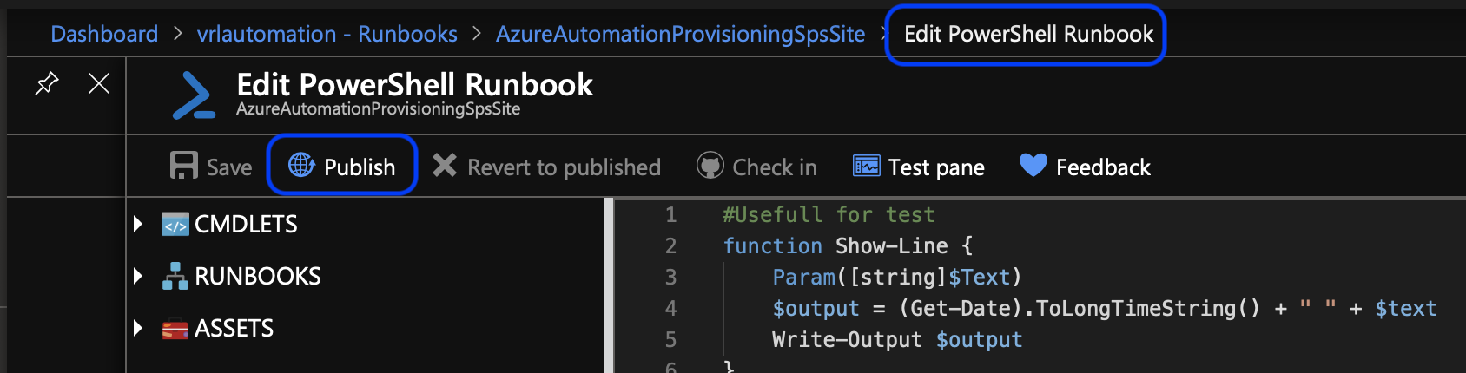The image size is (1466, 373).
Task: Publish the runbook using globe icon
Action: [301, 165]
